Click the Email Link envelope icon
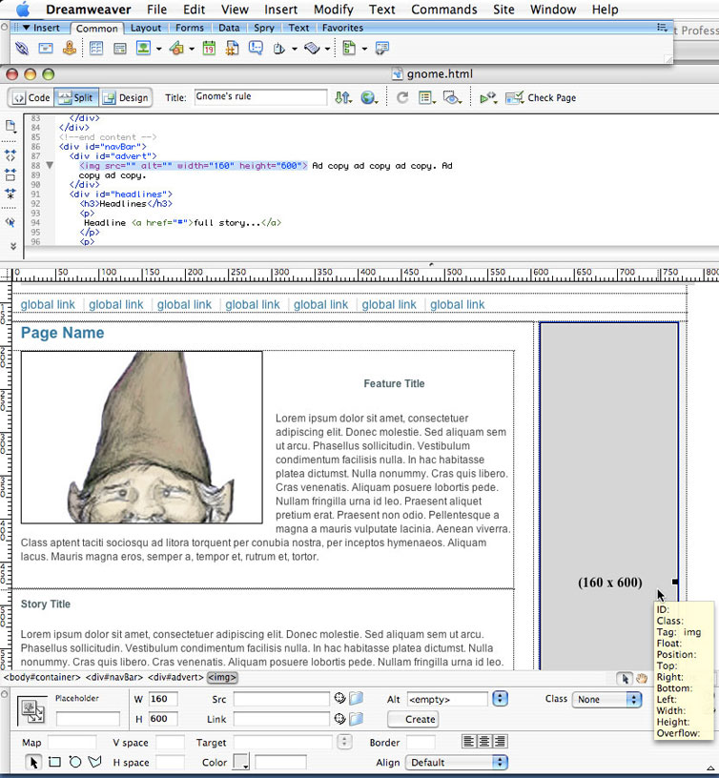 (46, 49)
